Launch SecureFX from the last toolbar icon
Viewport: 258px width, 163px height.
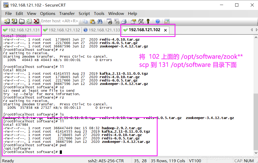click(x=167, y=21)
